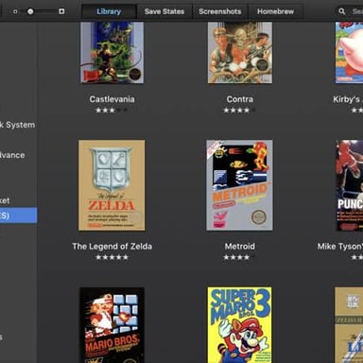363x363 pixels.
Task: Select the Kirby's Adventure cover art
Action: point(349,53)
